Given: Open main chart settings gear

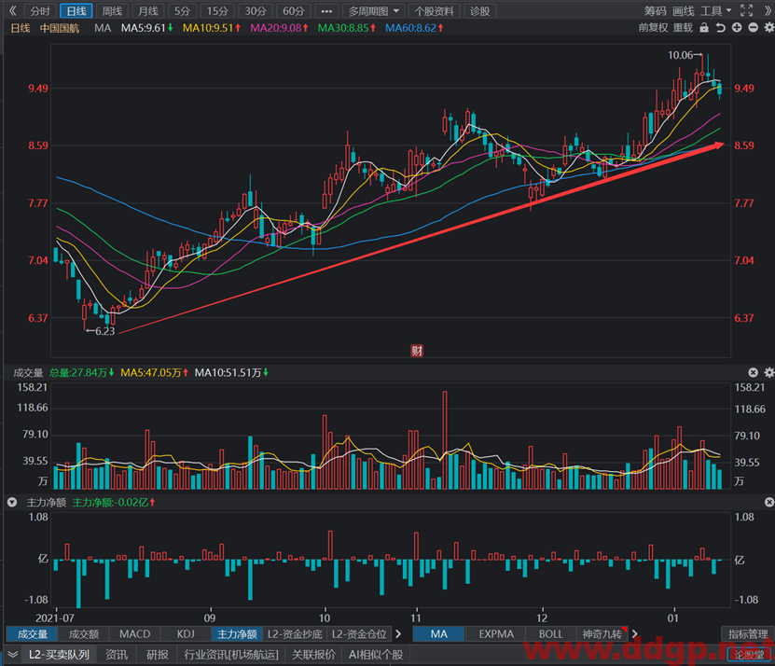Looking at the screenshot, I should pyautogui.click(x=768, y=28).
